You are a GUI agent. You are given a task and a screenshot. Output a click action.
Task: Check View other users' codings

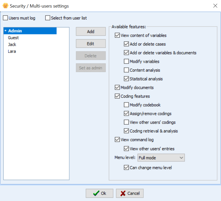point(126,122)
